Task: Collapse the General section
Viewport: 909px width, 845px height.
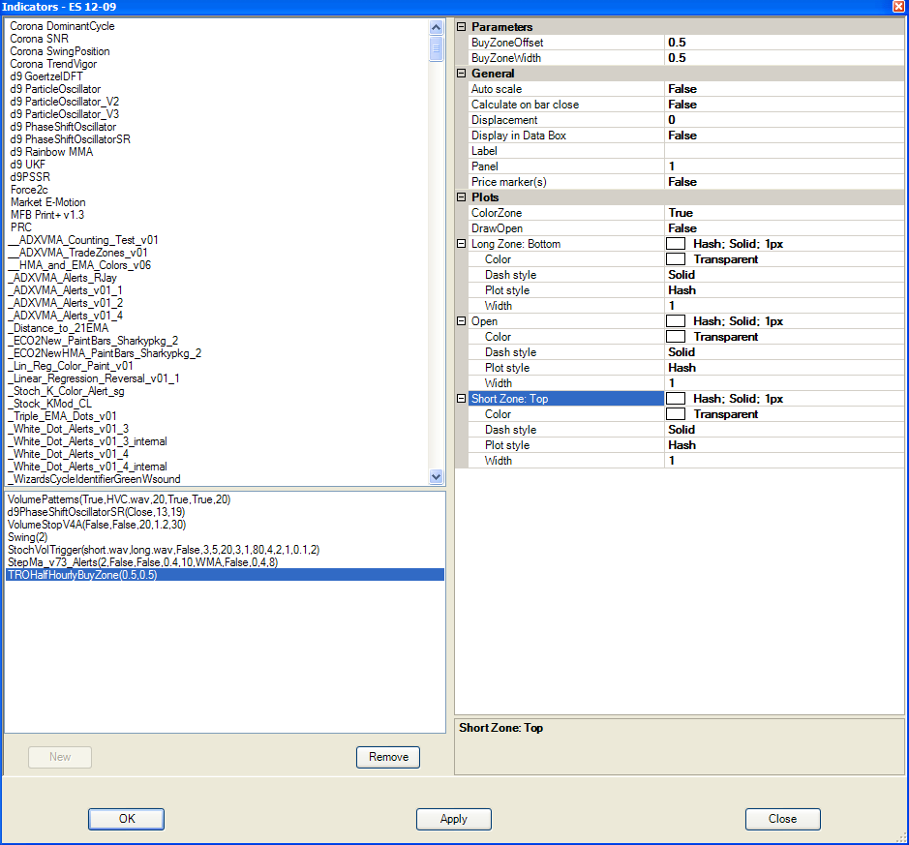Action: coord(462,73)
